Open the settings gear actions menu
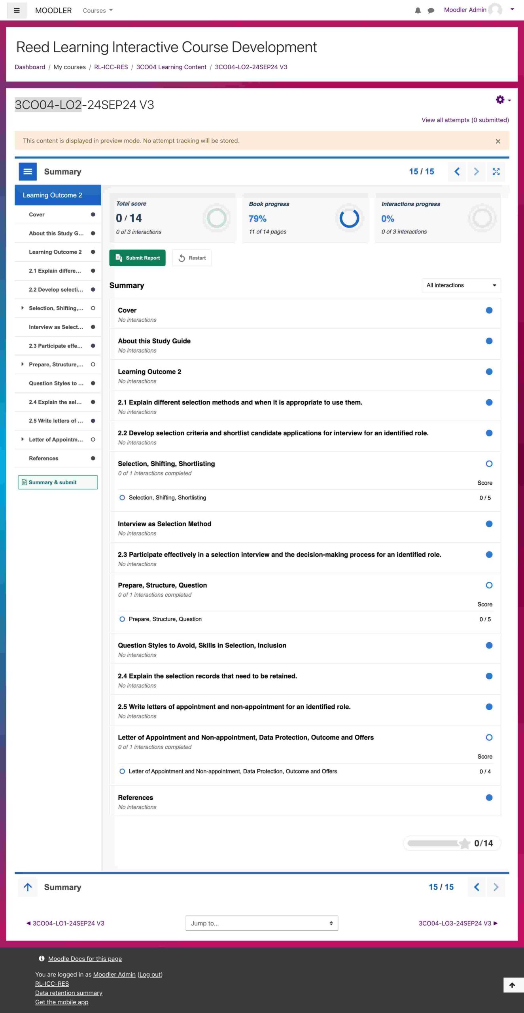This screenshot has width=524, height=1013. pyautogui.click(x=503, y=100)
